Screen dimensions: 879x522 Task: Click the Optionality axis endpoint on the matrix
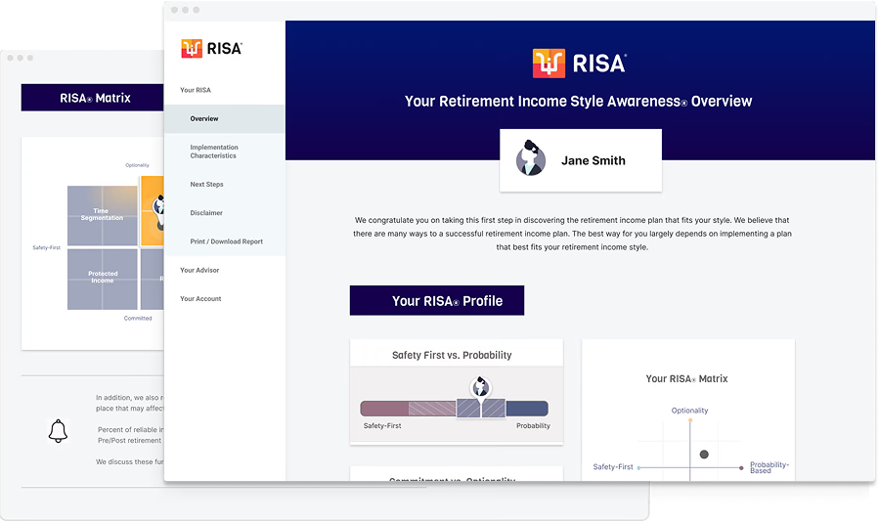[690, 419]
